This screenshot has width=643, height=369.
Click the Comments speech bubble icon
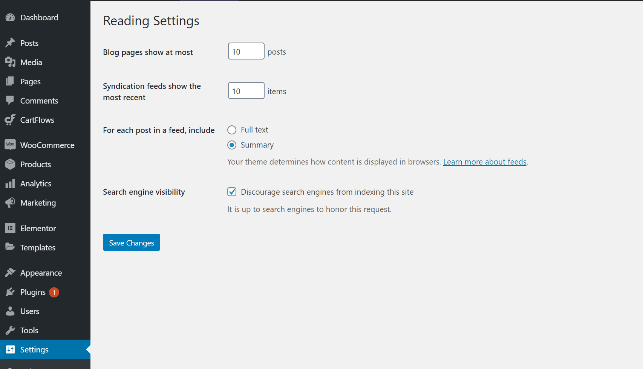tap(10, 101)
